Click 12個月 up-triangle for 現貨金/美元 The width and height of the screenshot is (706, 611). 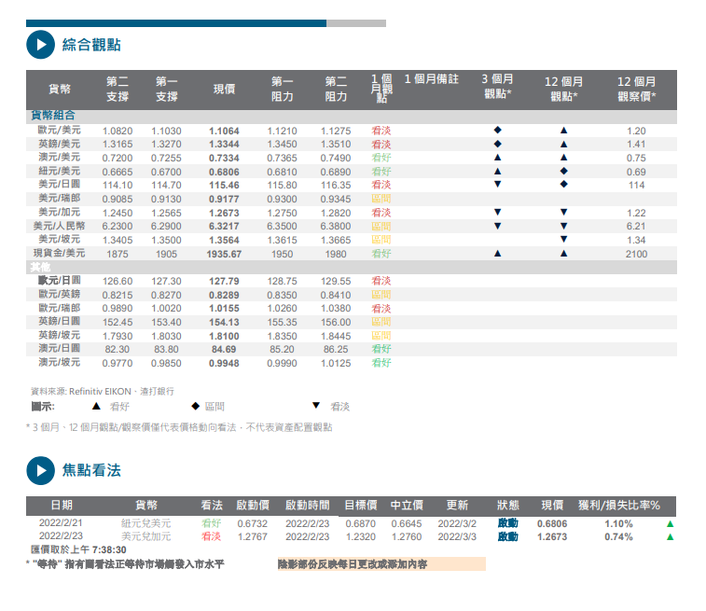click(563, 253)
